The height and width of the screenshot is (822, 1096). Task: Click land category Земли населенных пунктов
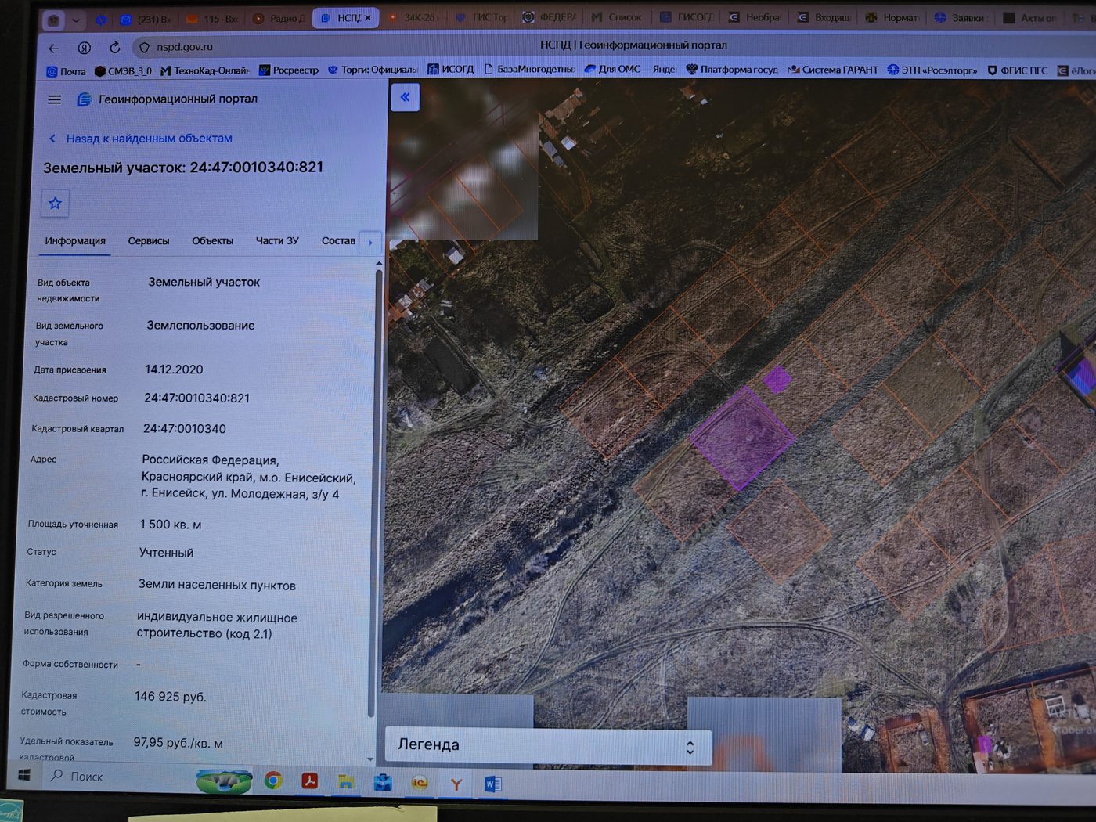pos(217,586)
